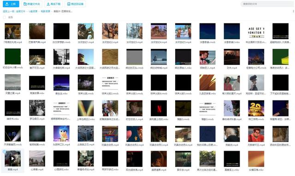Open 绿皮书.mkv video
Image resolution: width=295 pixels, height=176 pixels.
[x=12, y=108]
